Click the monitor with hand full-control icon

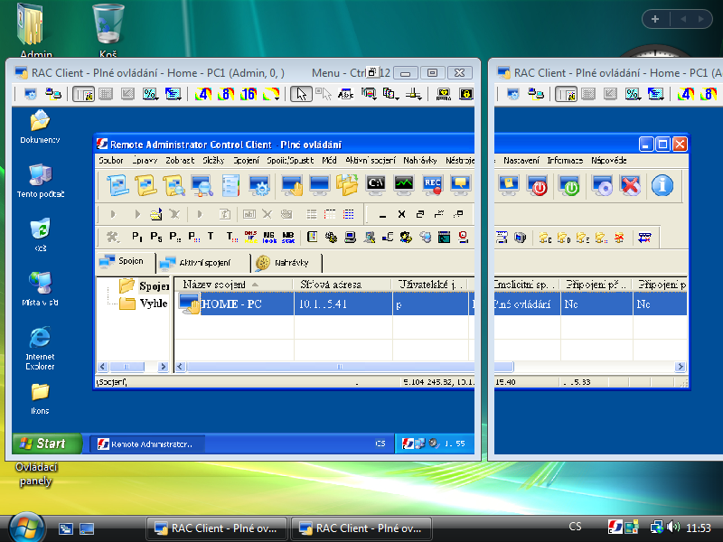(292, 186)
